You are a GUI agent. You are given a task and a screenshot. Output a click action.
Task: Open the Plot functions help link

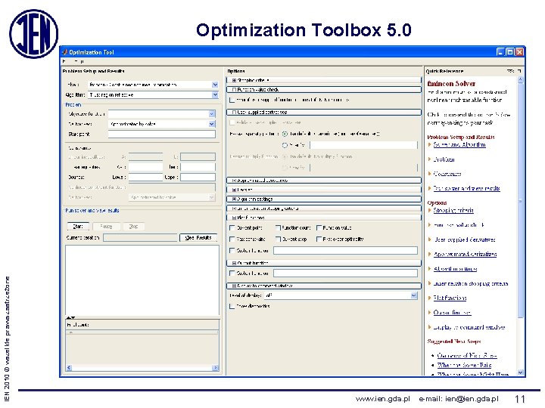tap(450, 298)
